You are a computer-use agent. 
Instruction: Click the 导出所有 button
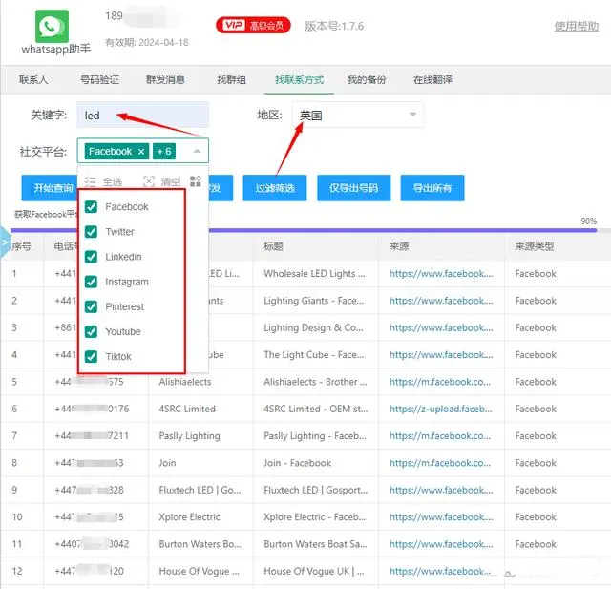pyautogui.click(x=432, y=188)
